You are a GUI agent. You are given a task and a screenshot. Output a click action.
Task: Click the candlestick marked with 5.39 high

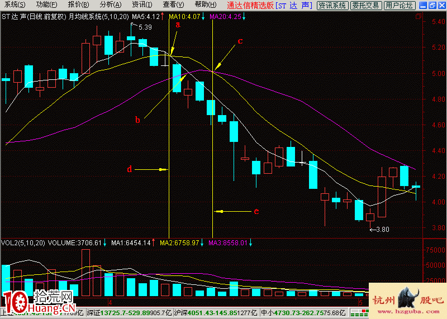pos(131,38)
